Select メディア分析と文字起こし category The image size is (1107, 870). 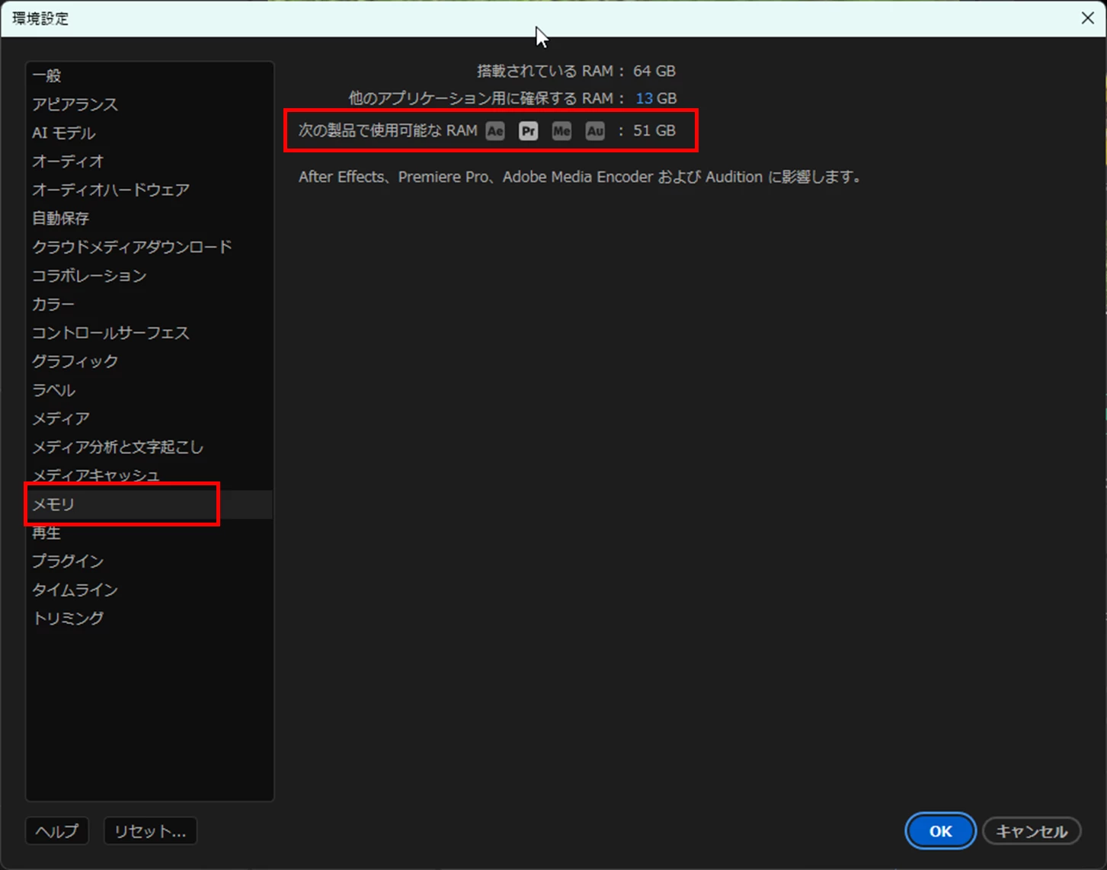(149, 447)
